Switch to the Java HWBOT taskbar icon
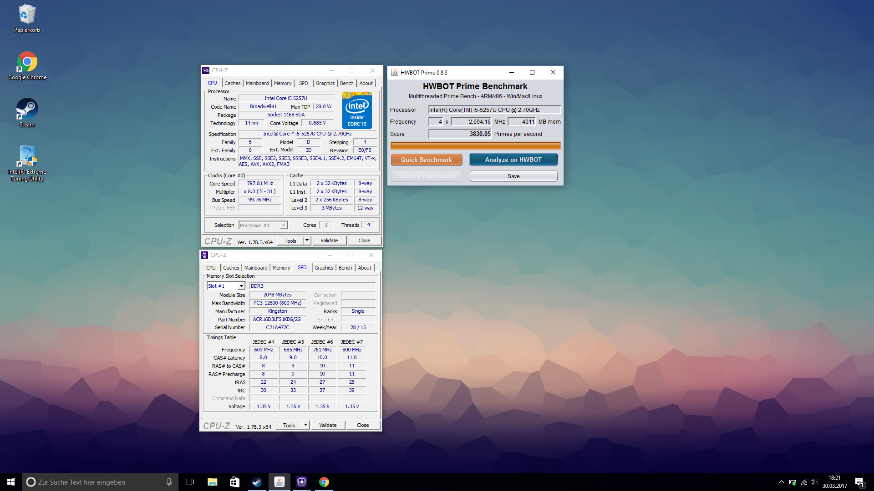 tap(279, 482)
